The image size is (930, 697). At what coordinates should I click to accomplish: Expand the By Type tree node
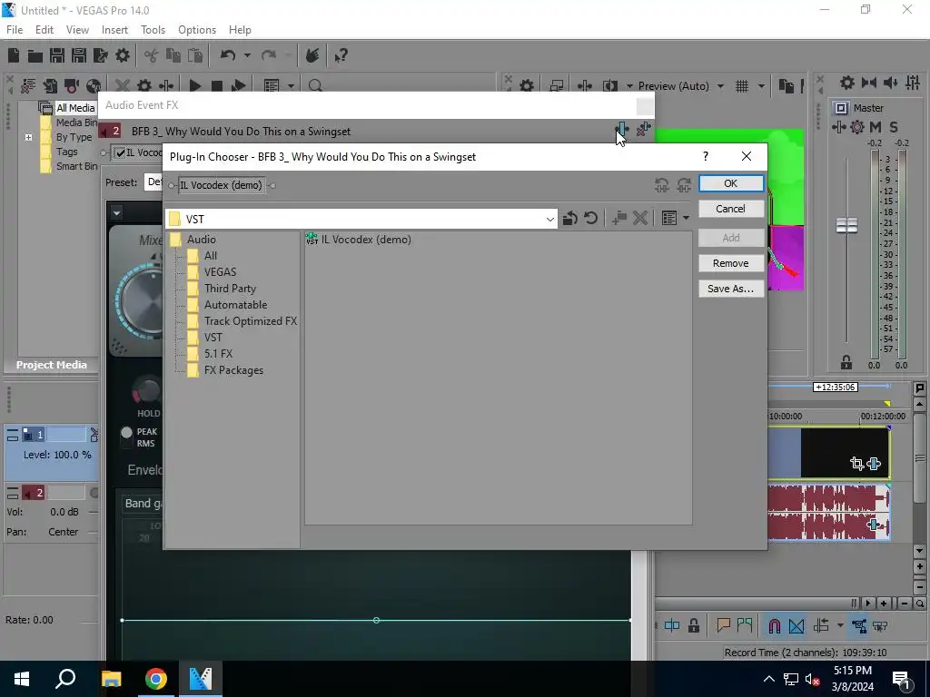click(28, 138)
